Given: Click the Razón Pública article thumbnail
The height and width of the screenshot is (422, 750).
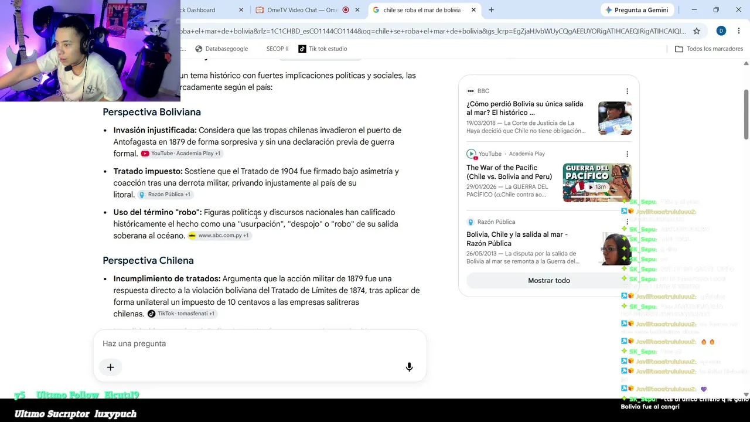Looking at the screenshot, I should (615, 249).
